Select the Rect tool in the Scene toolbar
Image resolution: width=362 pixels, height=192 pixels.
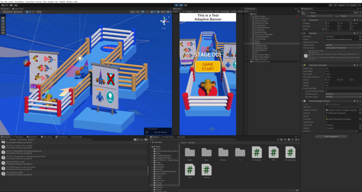[3, 30]
